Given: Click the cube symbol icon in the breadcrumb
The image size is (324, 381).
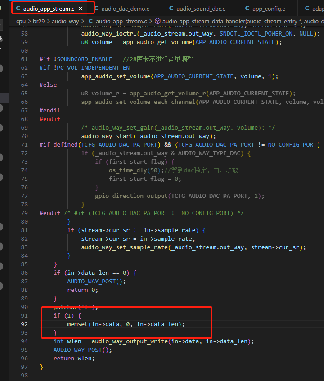Looking at the screenshot, I should coord(157,22).
